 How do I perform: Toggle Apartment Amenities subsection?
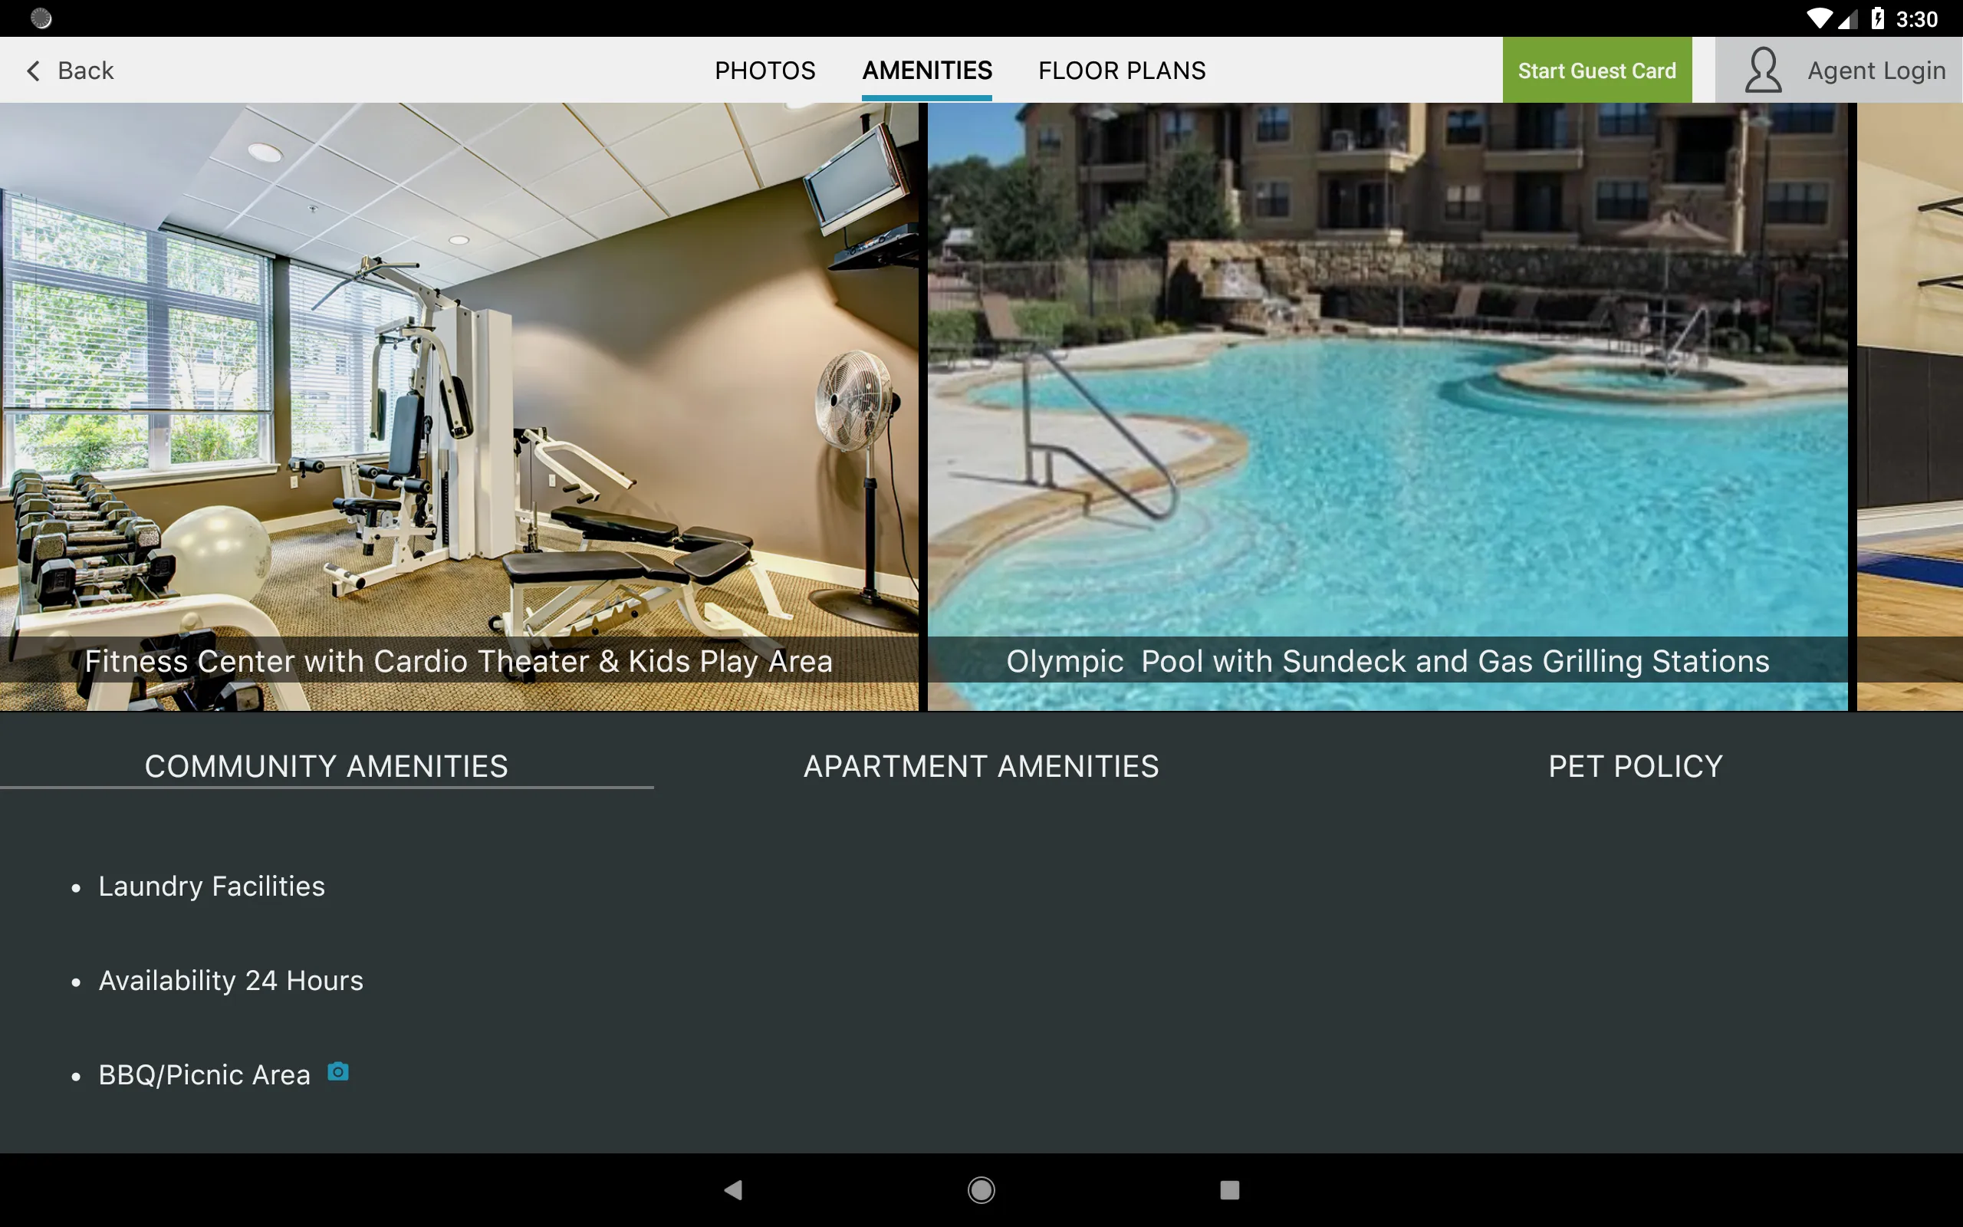[981, 766]
